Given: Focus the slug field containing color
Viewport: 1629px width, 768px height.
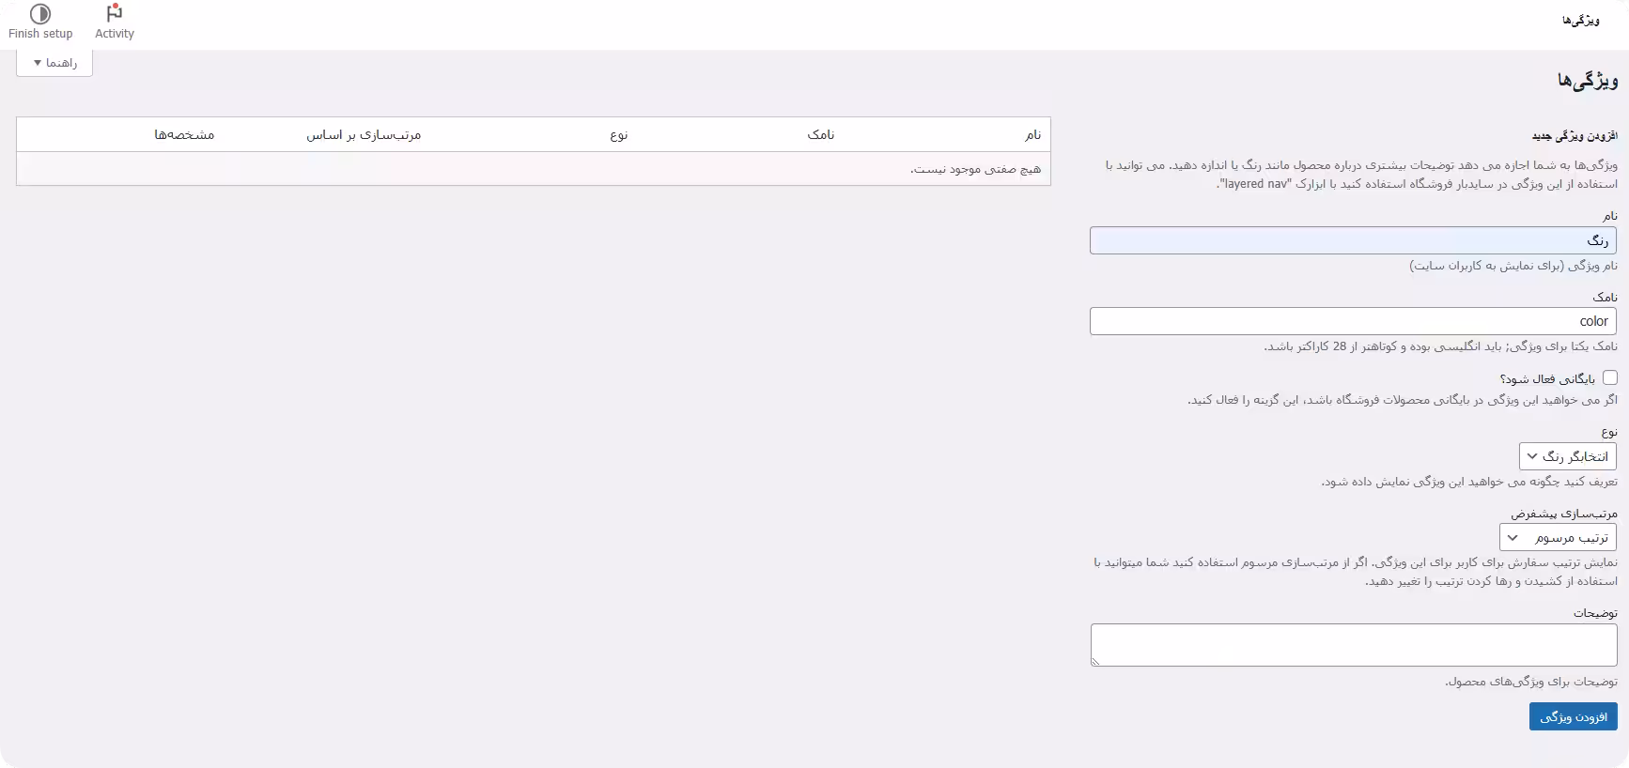Looking at the screenshot, I should pyautogui.click(x=1353, y=321).
